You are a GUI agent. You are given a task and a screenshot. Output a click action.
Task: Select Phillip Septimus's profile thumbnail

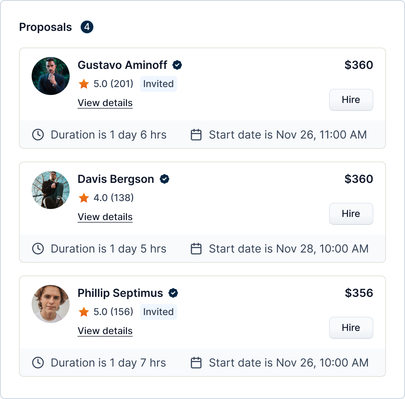[51, 304]
